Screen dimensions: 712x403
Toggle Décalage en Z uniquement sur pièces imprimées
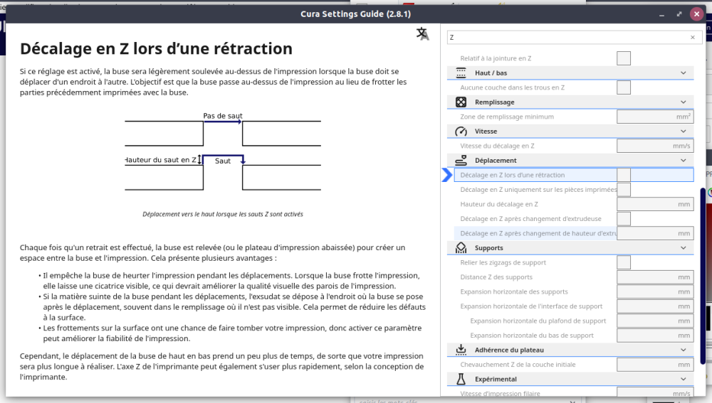click(x=624, y=190)
